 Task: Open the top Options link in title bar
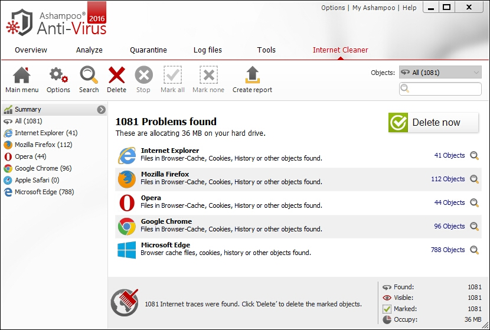click(x=333, y=8)
